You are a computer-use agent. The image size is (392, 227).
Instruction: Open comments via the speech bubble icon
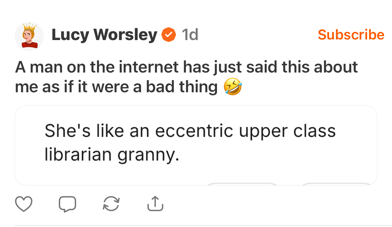coord(67,204)
